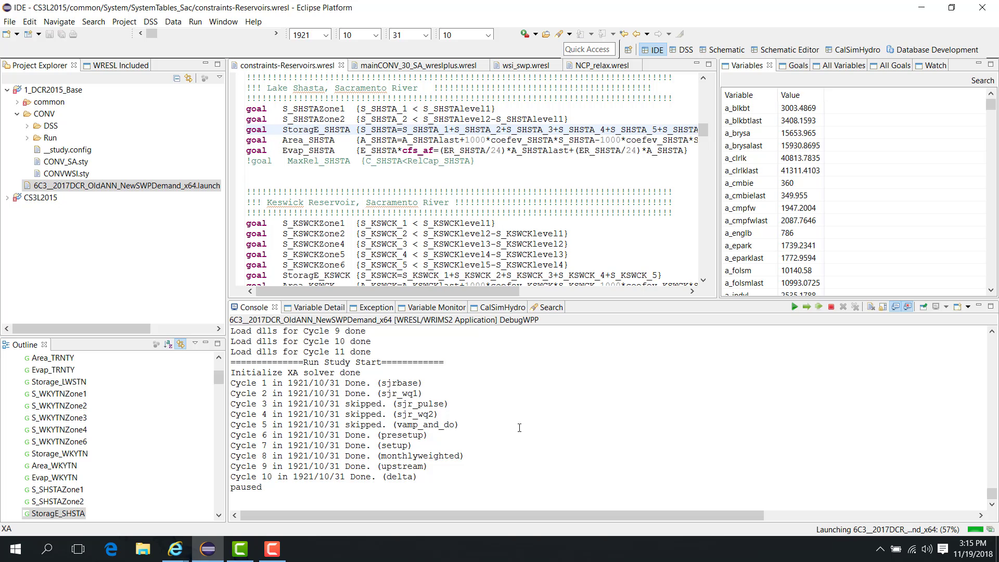Screen dimensions: 999x562
Task: Expand the DSS folder in tree
Action: [x=27, y=126]
